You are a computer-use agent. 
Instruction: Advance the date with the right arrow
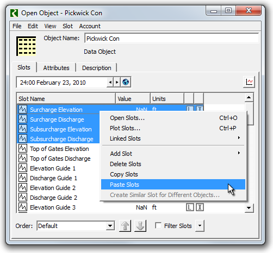[x=117, y=83]
